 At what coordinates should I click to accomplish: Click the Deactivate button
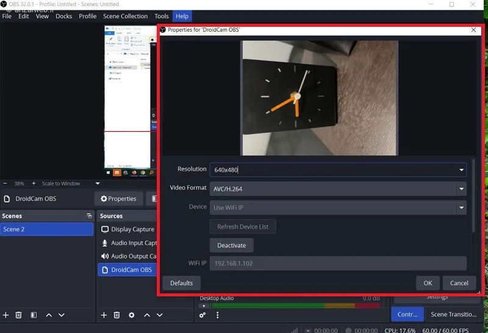point(232,245)
